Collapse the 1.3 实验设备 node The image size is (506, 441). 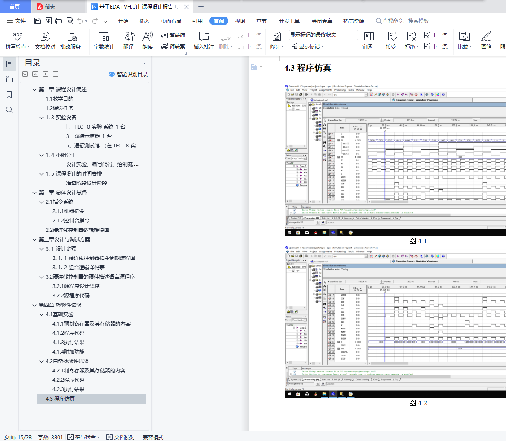[41, 118]
